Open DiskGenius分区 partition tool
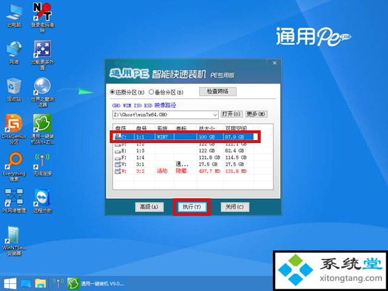 coord(14,129)
